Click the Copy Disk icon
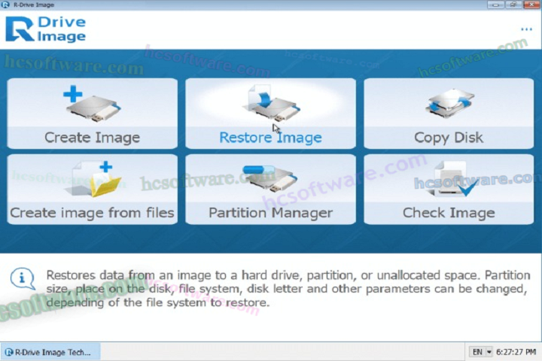This screenshot has width=542, height=361. [449, 103]
